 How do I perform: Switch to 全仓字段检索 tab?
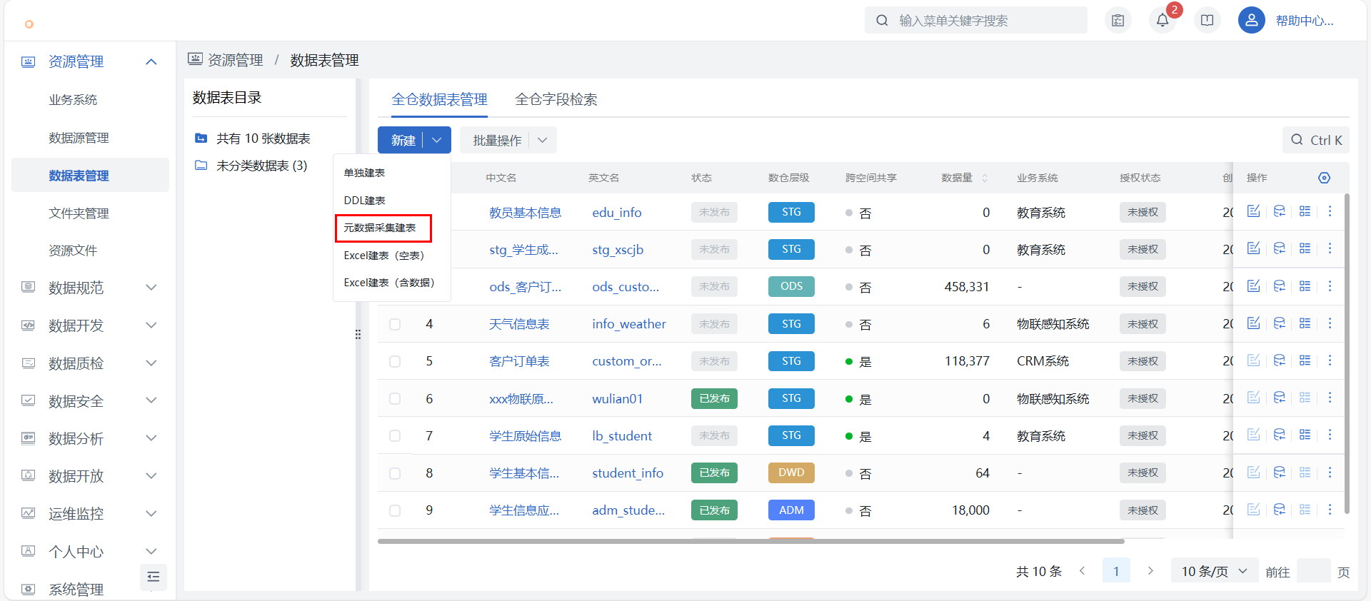(x=556, y=99)
